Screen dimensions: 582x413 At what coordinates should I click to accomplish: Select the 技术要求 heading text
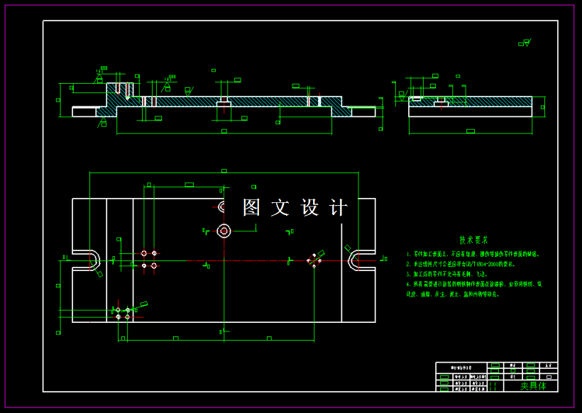(473, 240)
